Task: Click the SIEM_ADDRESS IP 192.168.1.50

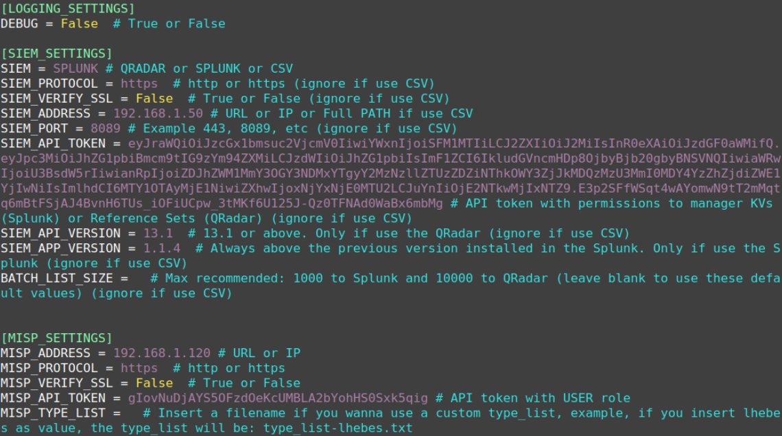Action: (x=158, y=114)
